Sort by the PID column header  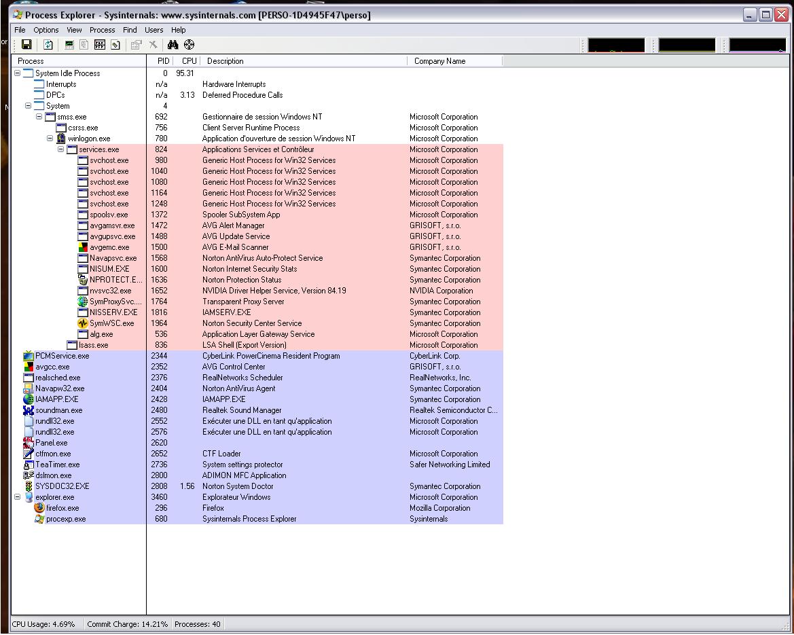click(x=160, y=61)
